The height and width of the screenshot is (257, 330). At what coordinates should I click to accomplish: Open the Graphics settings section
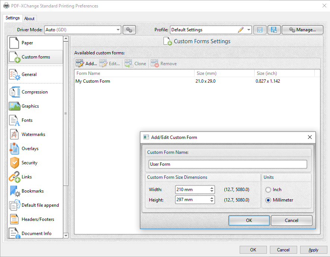click(35, 106)
